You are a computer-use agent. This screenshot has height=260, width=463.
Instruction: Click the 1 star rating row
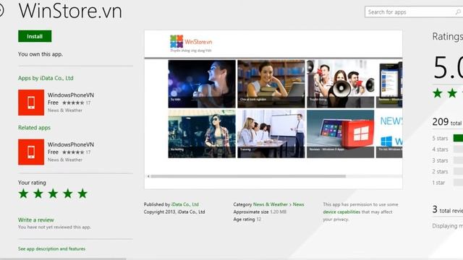447,183
